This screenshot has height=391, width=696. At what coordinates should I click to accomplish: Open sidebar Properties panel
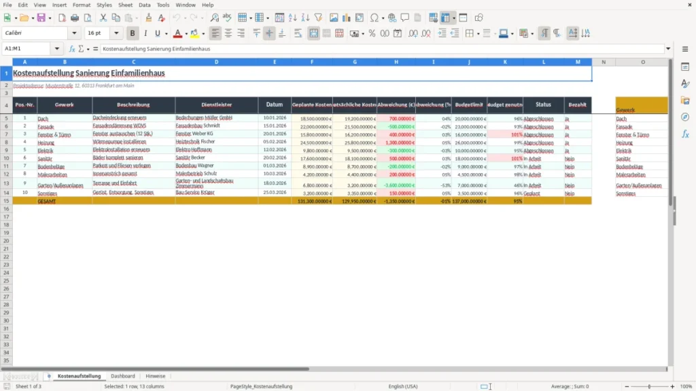point(685,67)
